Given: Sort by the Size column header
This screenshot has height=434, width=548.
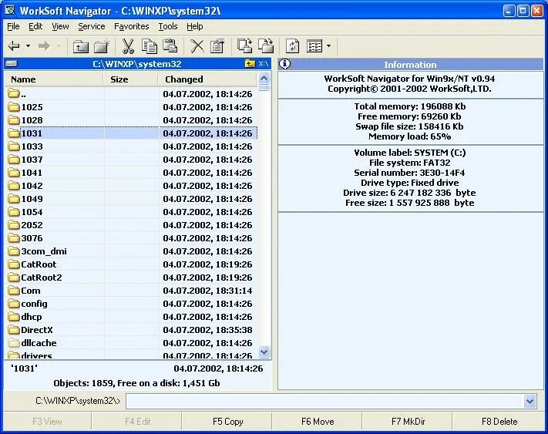Looking at the screenshot, I should click(x=131, y=79).
